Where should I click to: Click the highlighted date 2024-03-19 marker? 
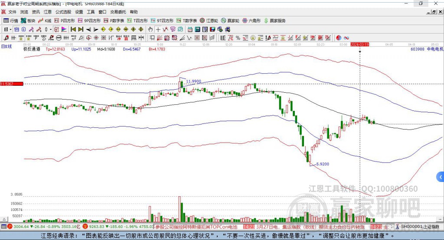[x=359, y=45]
